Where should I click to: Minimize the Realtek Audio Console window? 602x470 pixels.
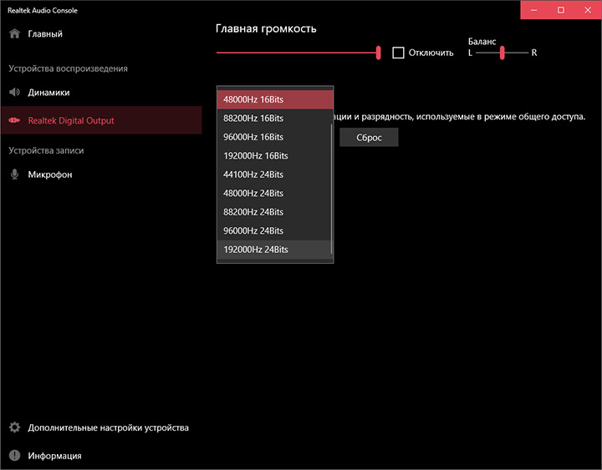(x=533, y=10)
